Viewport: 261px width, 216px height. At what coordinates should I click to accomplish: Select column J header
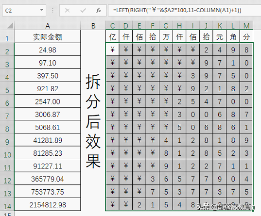(x=206, y=26)
